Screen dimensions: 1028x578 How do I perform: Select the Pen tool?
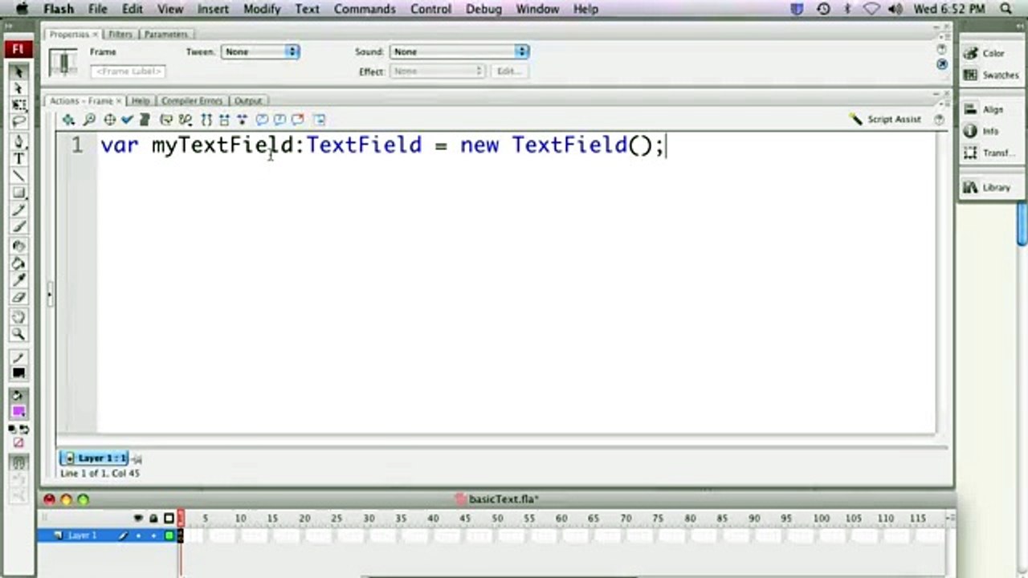18,142
